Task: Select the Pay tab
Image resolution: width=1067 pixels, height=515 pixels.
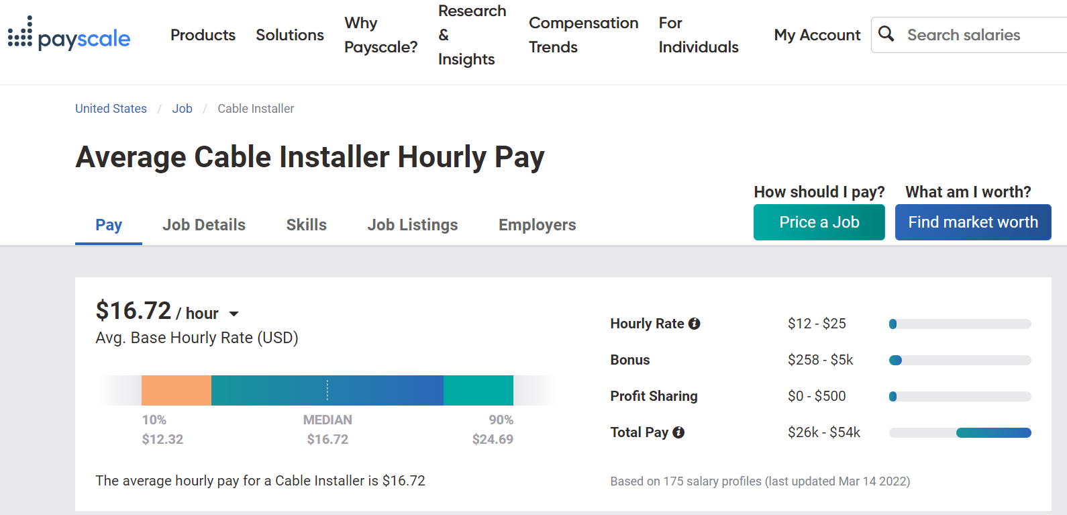Action: 109,225
